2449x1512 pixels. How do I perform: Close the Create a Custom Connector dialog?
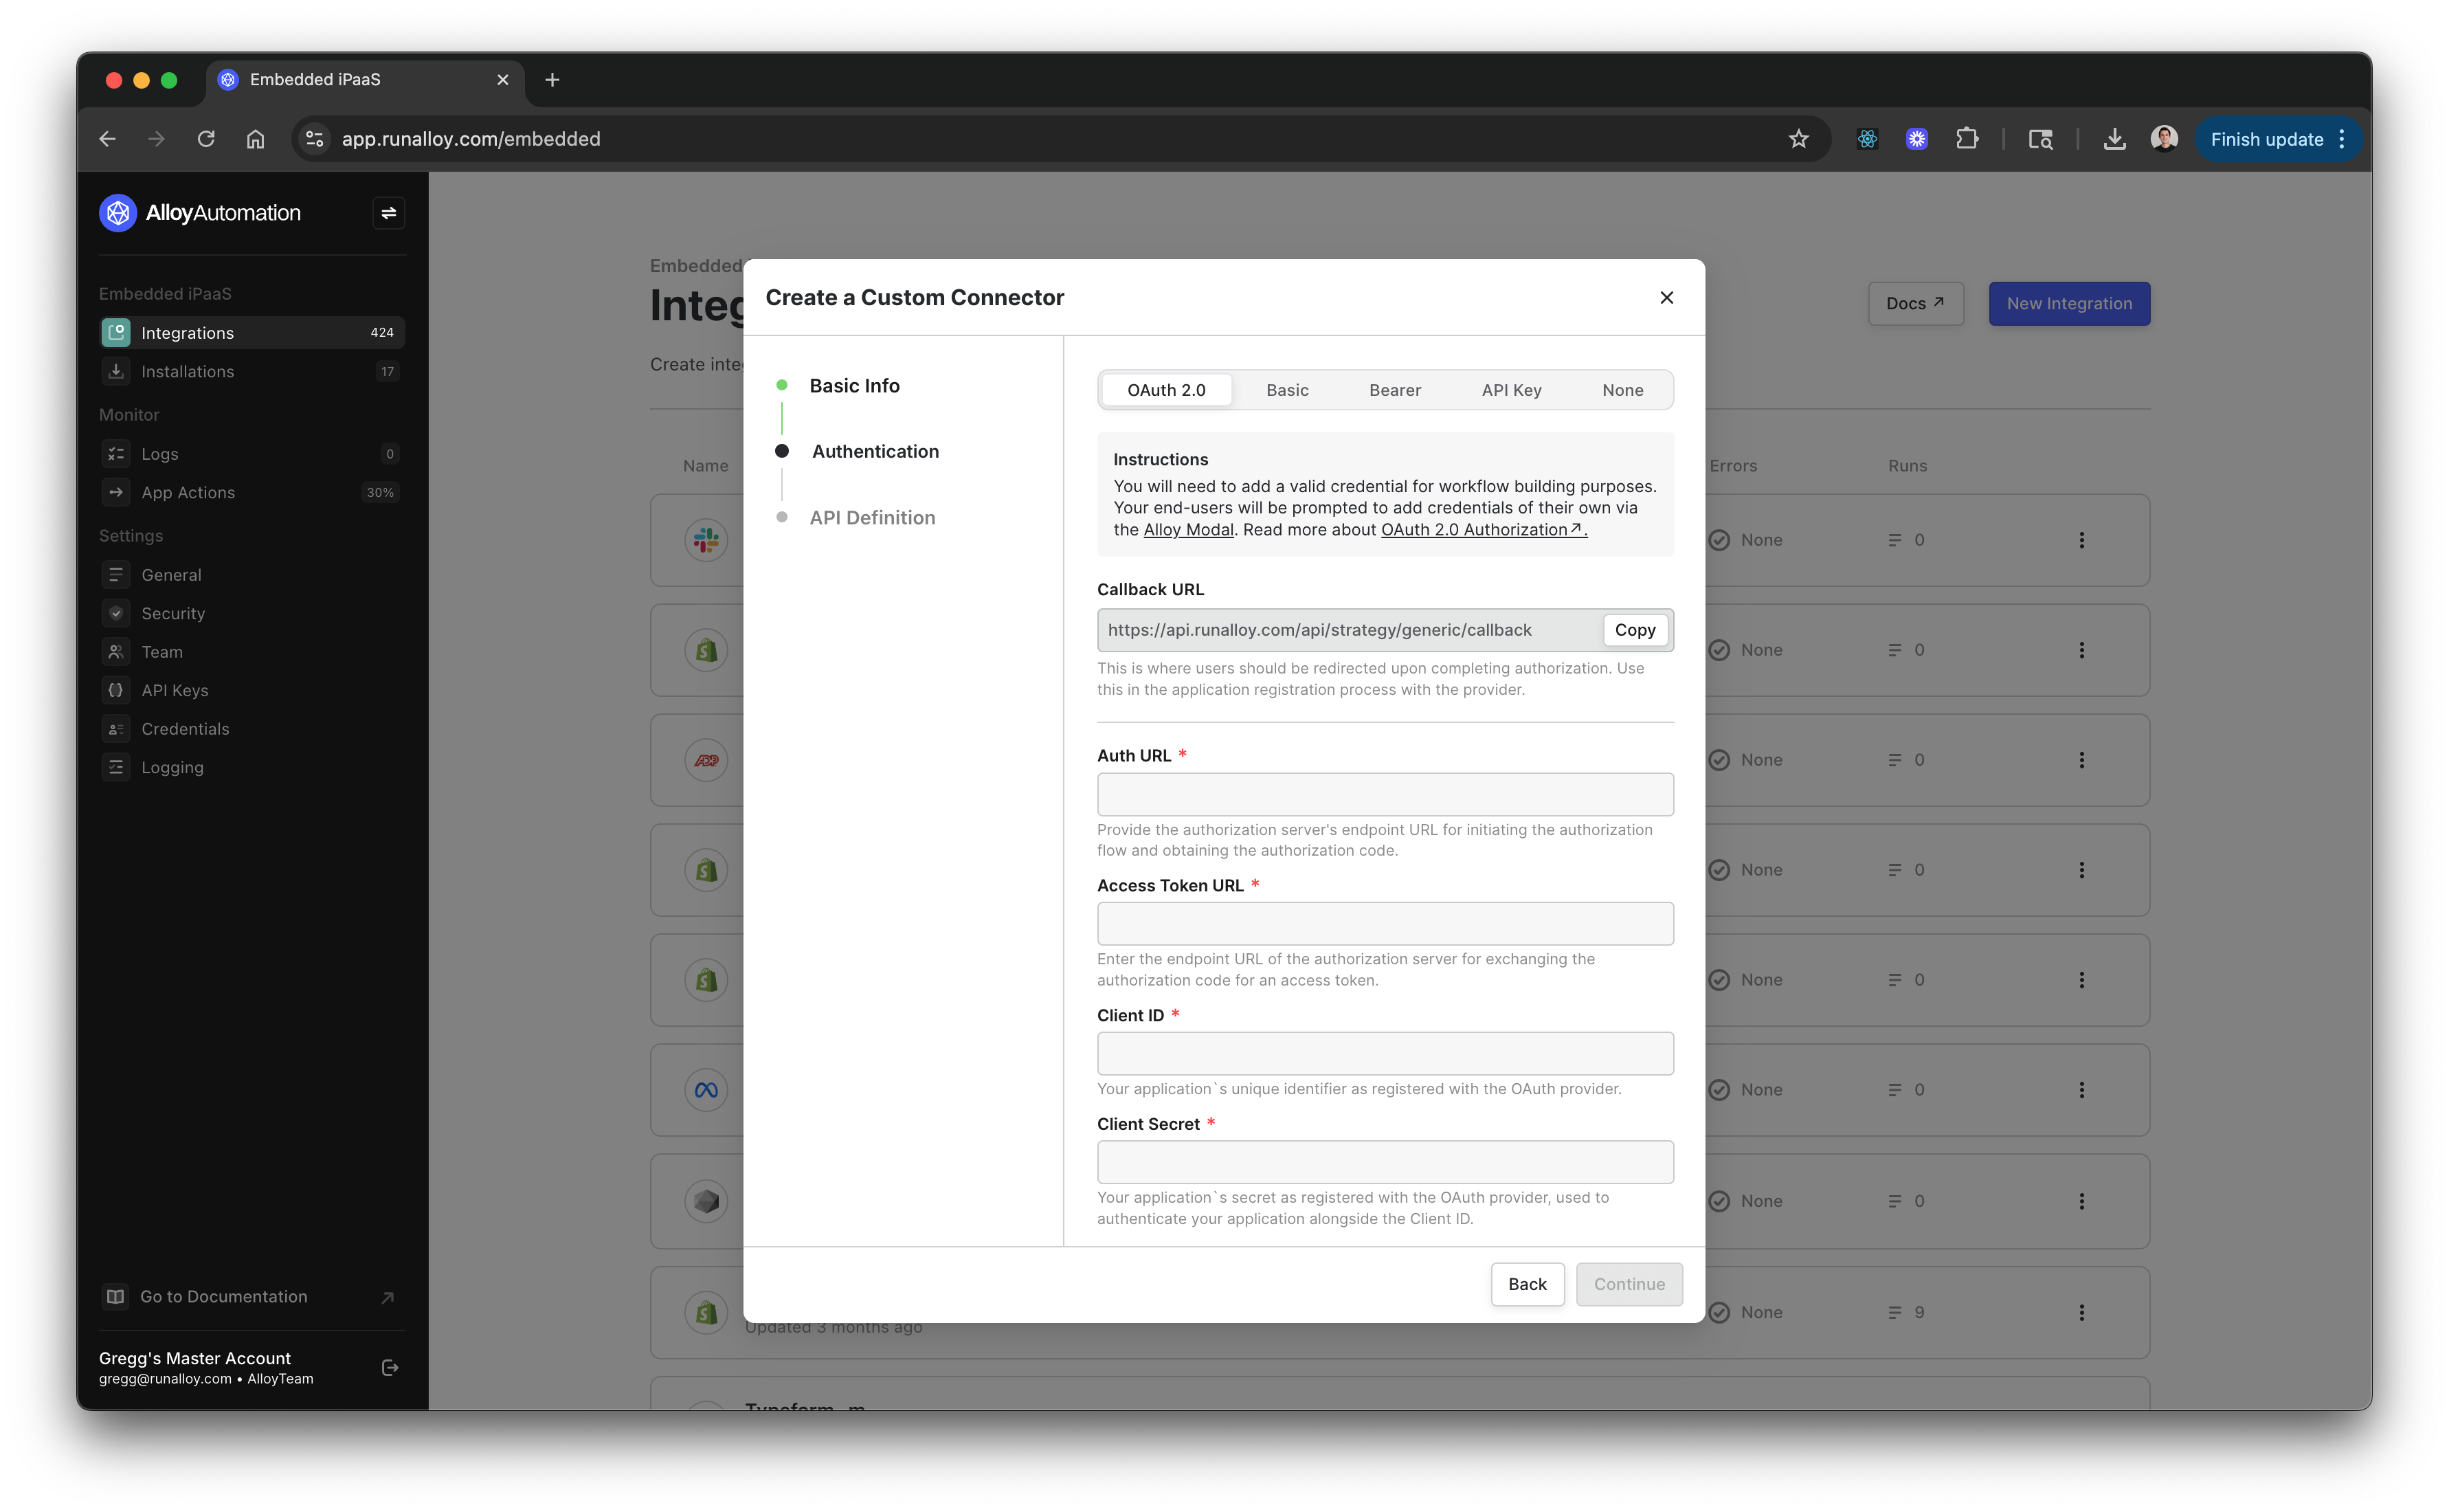[x=1666, y=298]
